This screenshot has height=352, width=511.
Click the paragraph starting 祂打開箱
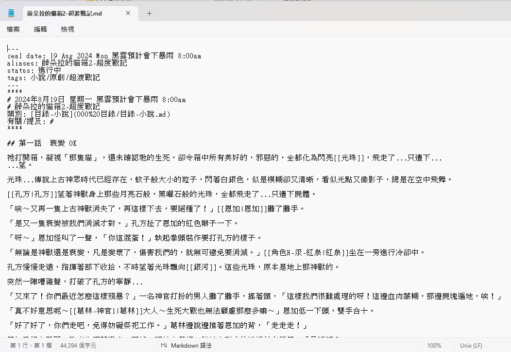coord(224,161)
